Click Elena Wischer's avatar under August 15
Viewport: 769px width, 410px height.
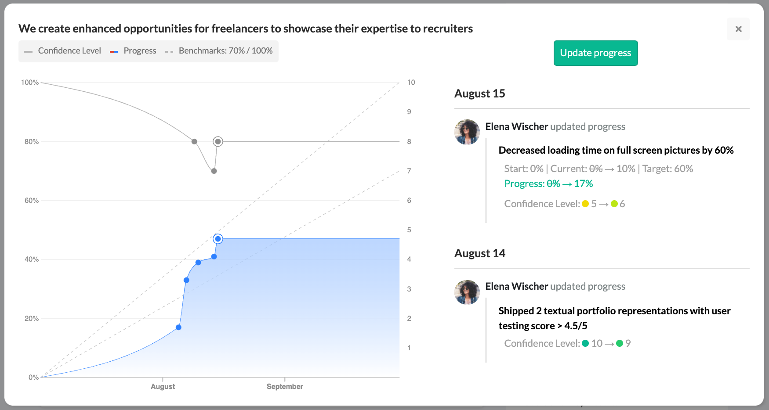tap(467, 132)
